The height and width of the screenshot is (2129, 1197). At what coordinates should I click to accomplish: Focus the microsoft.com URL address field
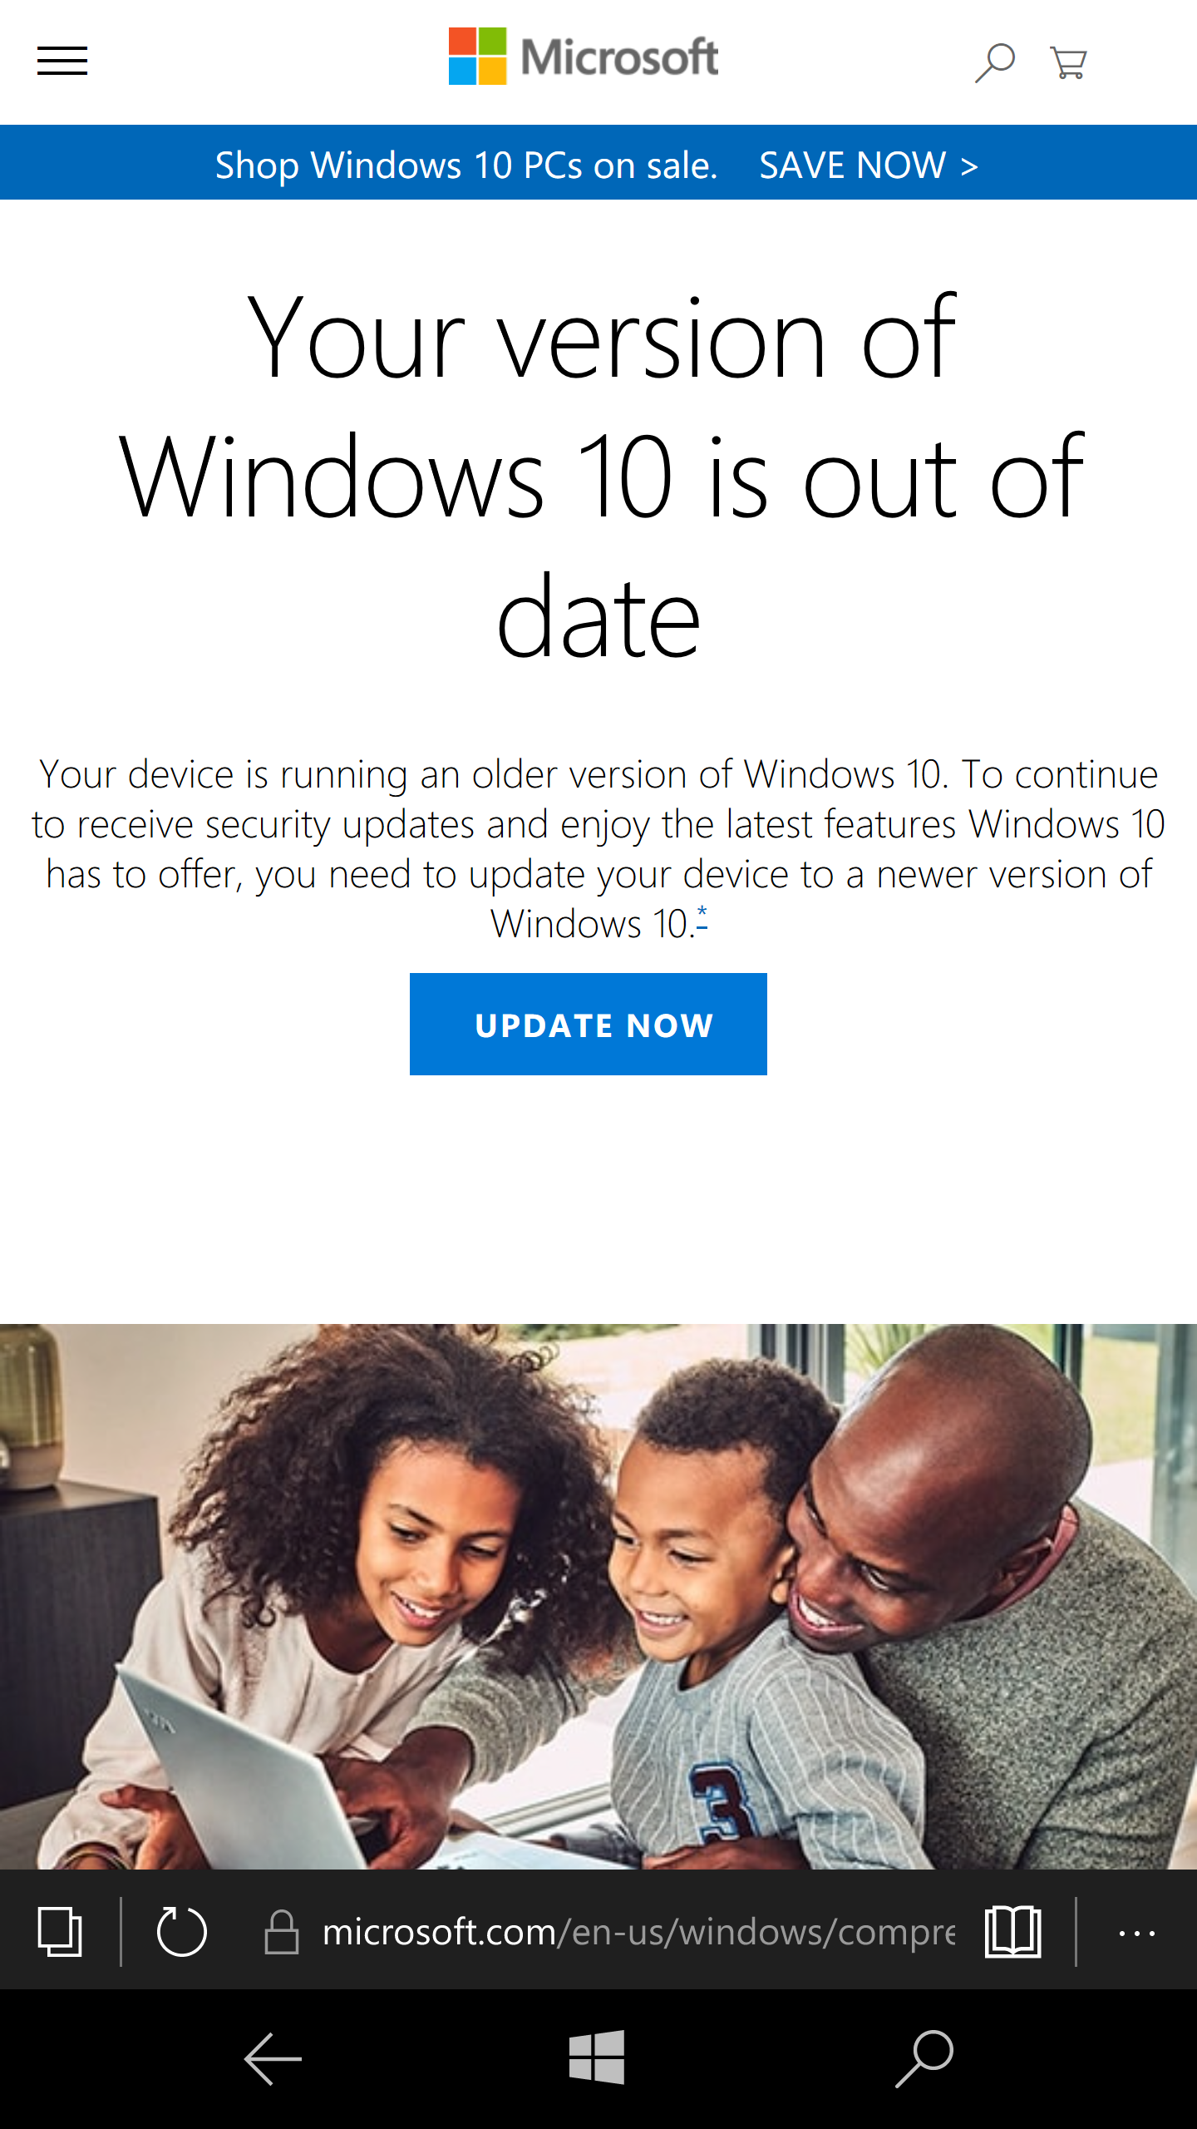(x=638, y=1931)
